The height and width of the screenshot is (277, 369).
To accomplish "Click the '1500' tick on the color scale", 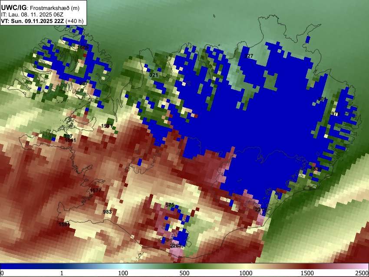I will click(307, 273).
